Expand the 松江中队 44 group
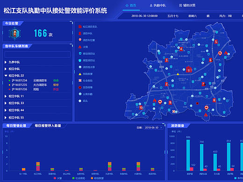Image resolution: width=243 pixels, height=182 pixels. 37,110
